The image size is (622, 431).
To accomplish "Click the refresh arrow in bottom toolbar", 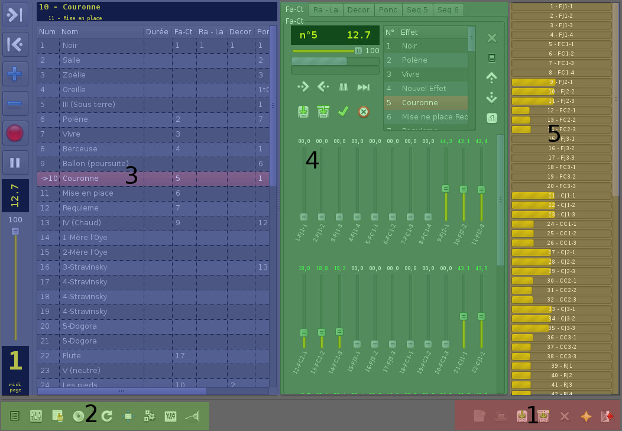I will [107, 416].
